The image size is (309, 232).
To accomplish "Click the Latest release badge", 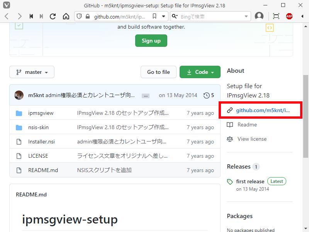I will pos(277,181).
